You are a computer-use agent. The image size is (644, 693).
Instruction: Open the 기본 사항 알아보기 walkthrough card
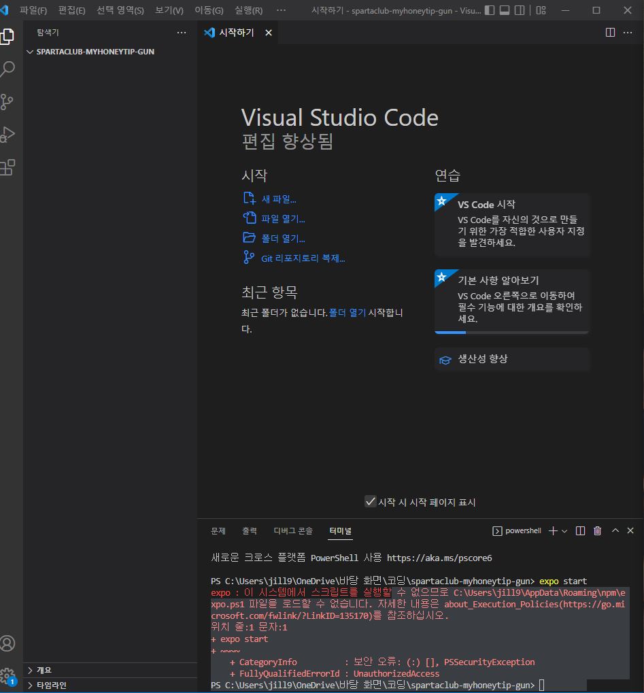512,301
